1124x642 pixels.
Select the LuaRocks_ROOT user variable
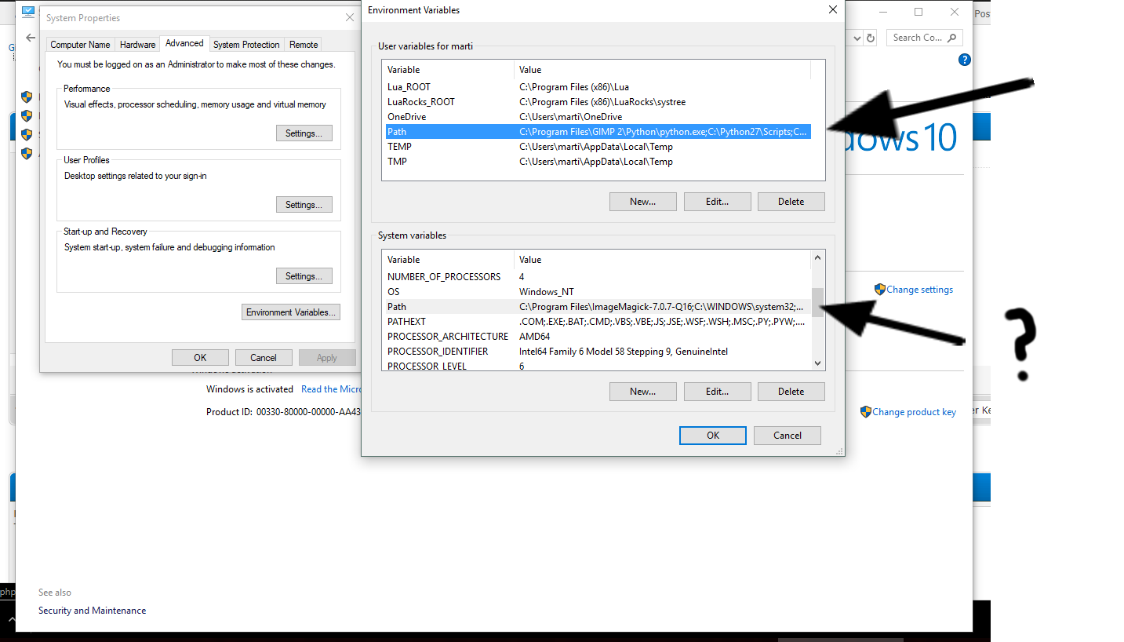pyautogui.click(x=597, y=102)
